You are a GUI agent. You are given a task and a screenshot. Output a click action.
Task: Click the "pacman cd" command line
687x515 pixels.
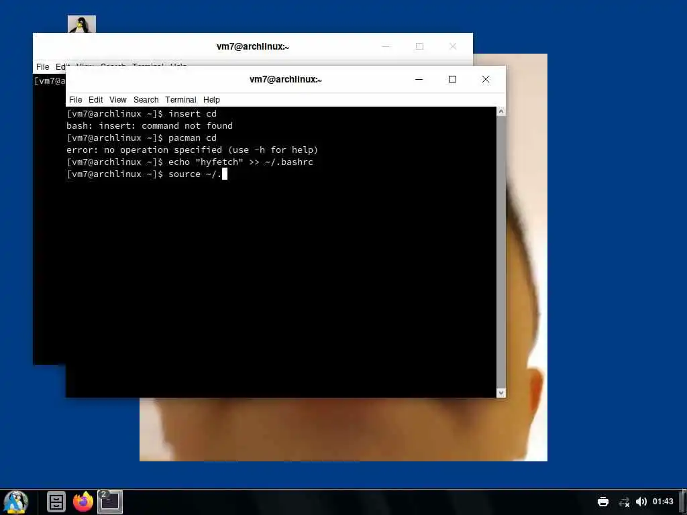[142, 138]
